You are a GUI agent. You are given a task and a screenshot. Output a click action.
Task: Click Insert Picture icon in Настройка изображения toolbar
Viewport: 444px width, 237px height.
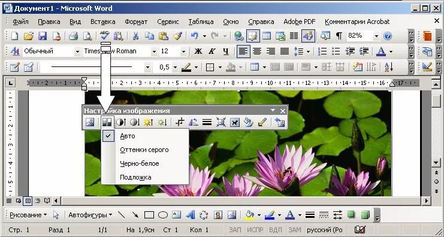[x=90, y=123]
